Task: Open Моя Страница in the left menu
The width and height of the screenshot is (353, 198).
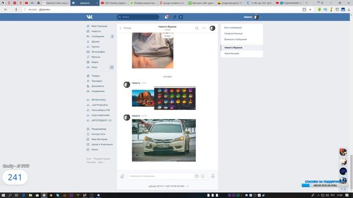Action: [99, 26]
